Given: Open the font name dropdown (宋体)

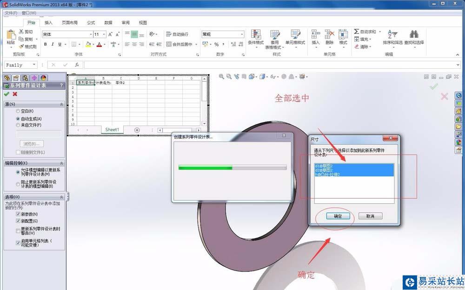Looking at the screenshot, I should 91,34.
